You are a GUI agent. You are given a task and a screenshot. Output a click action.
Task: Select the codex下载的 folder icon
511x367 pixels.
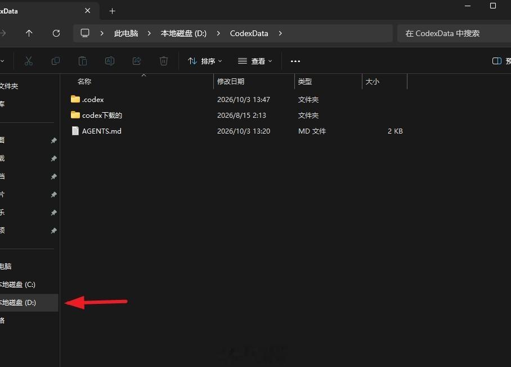pos(75,114)
